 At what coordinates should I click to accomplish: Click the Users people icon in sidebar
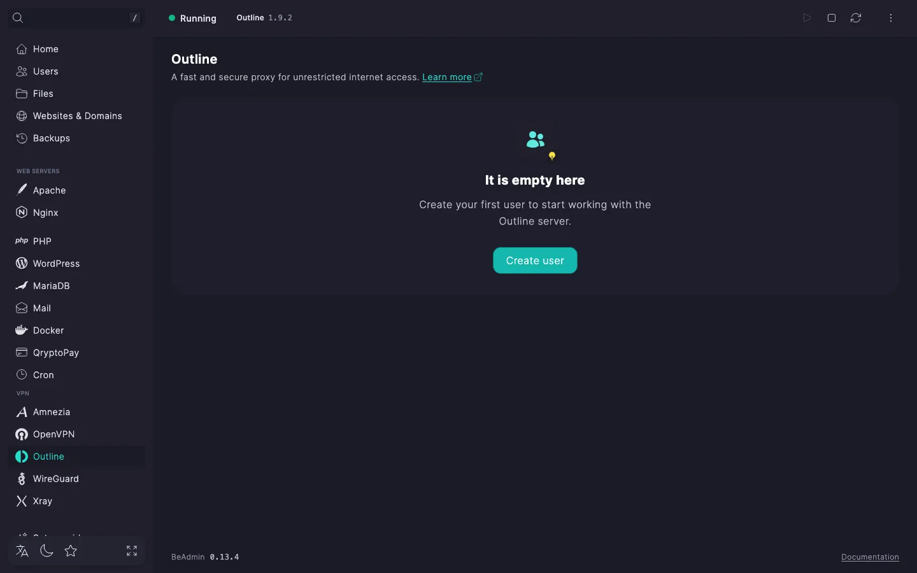(x=22, y=71)
